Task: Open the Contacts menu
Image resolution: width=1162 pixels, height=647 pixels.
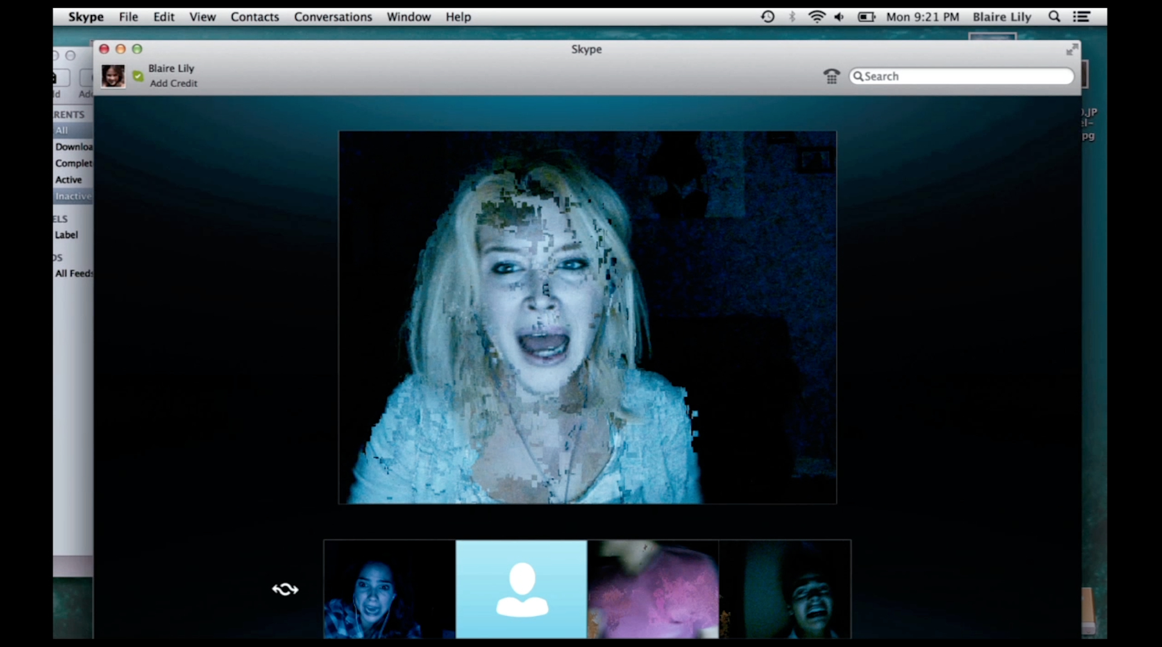Action: (x=255, y=17)
